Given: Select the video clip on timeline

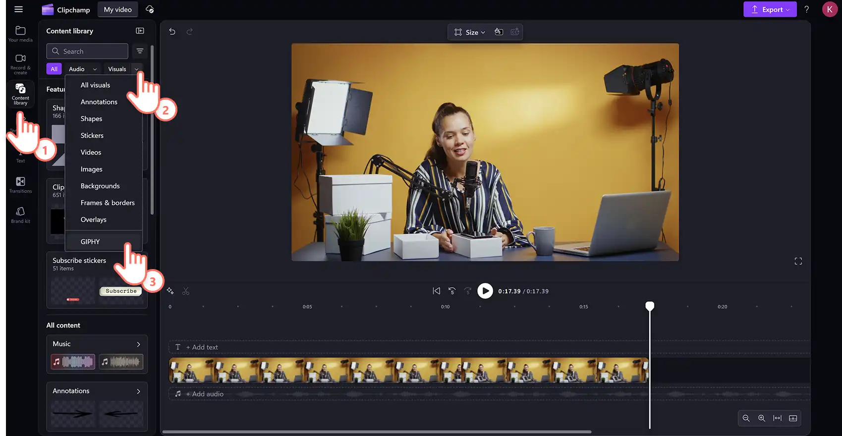Looking at the screenshot, I should click(x=409, y=370).
